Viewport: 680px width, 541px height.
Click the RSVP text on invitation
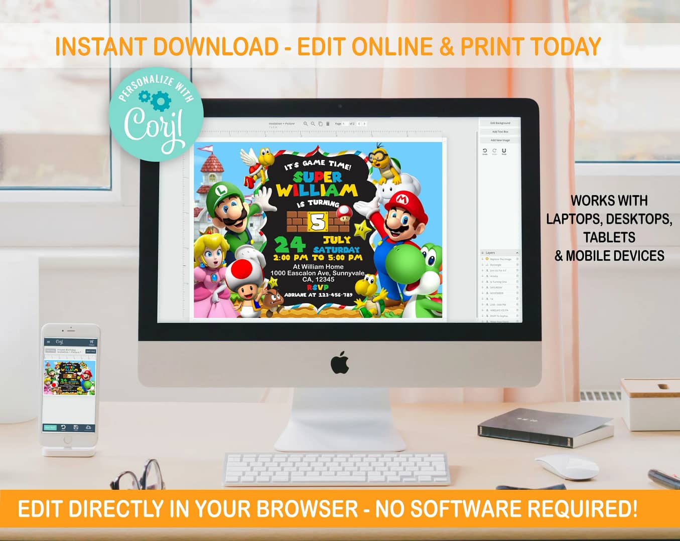point(318,287)
